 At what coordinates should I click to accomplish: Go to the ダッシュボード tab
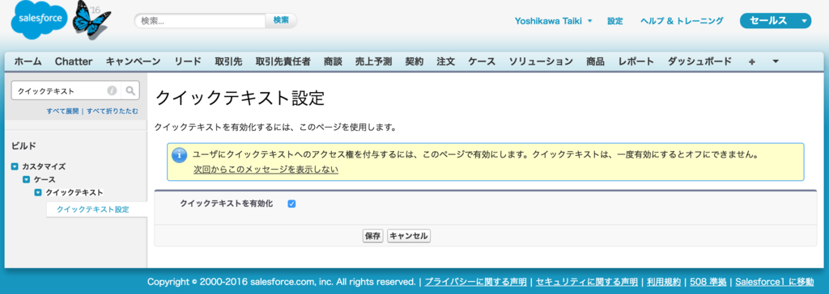pos(700,61)
